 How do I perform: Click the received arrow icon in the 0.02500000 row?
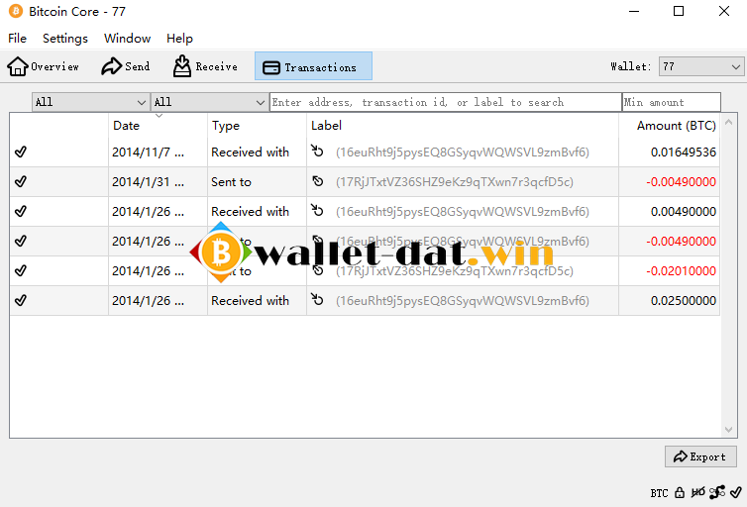pyautogui.click(x=317, y=299)
